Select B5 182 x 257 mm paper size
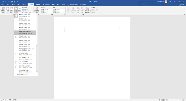Viewport: 186px width, 101px height. click(25, 24)
